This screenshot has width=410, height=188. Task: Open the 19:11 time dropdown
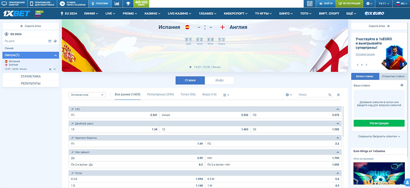[383, 4]
